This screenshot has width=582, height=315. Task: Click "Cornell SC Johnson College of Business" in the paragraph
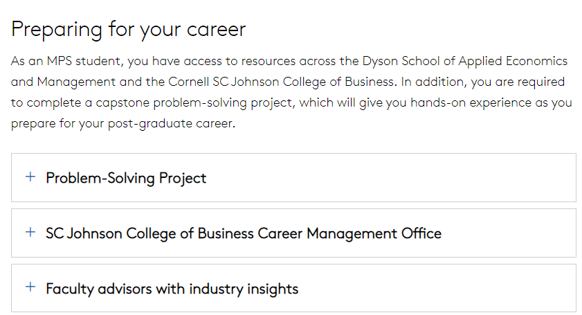282,82
